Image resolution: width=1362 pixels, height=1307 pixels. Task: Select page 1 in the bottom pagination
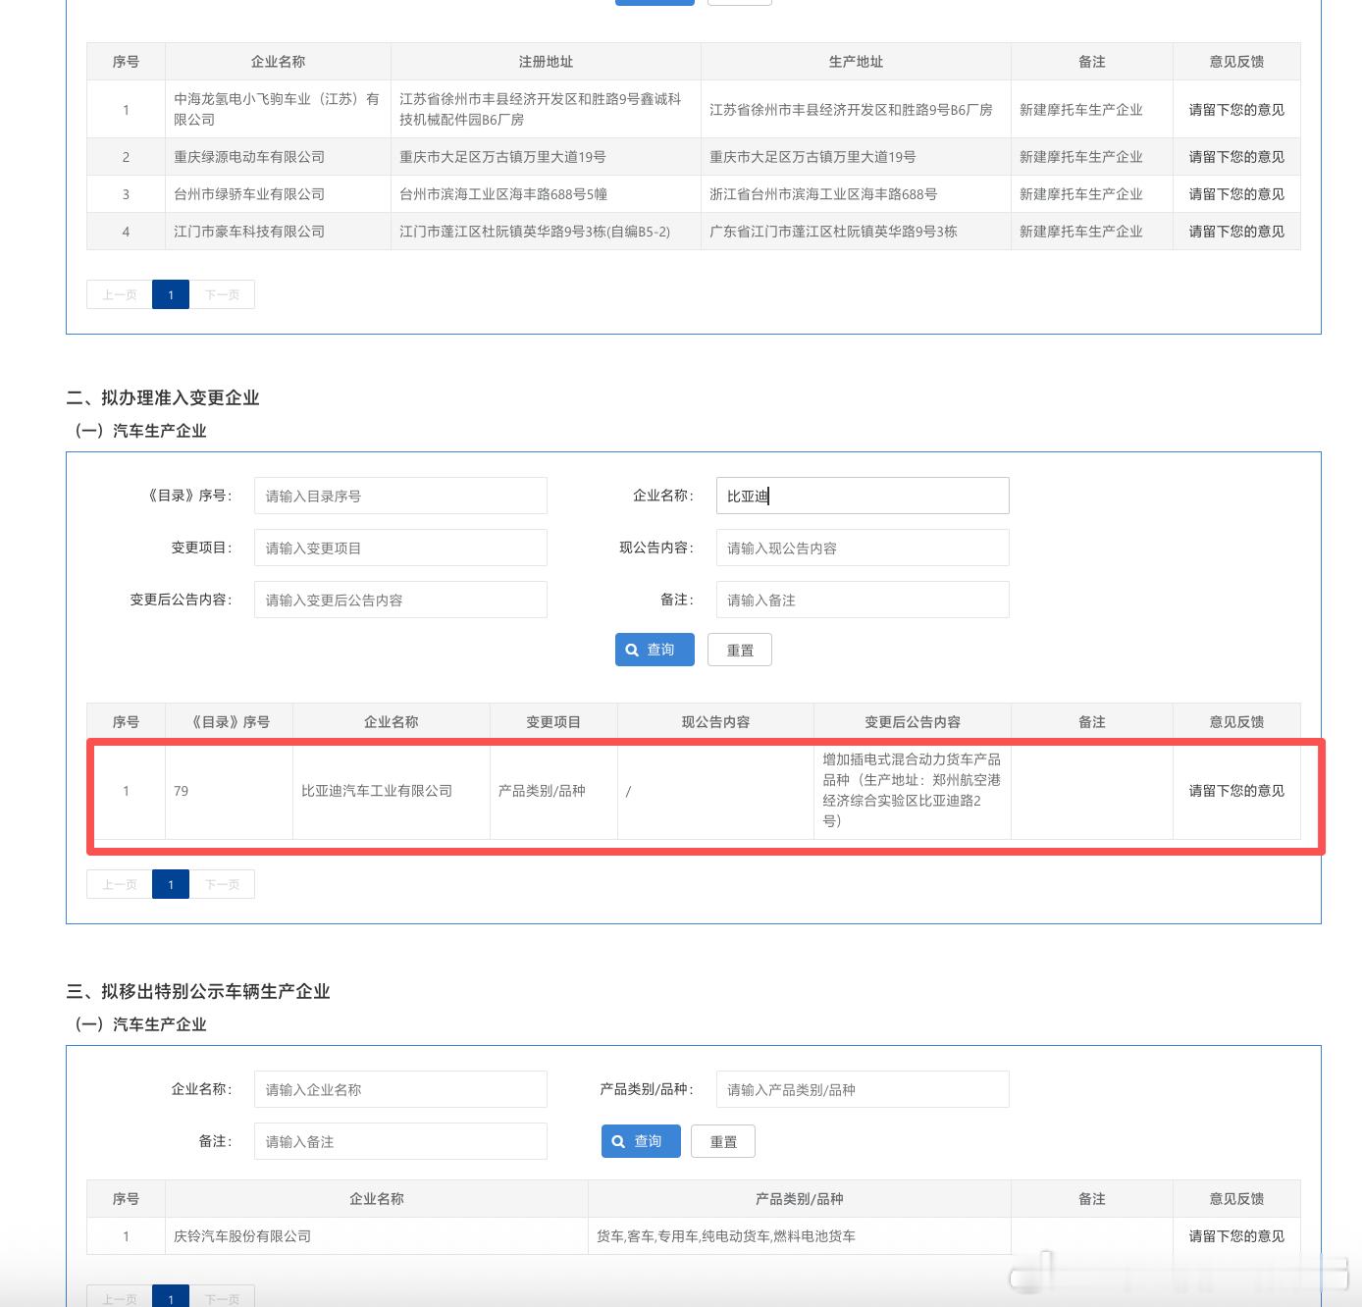click(x=171, y=1297)
